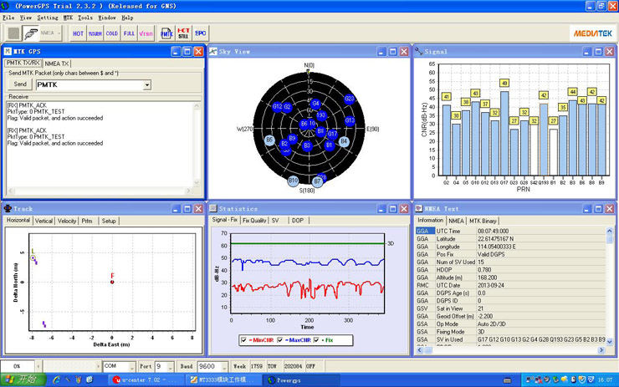Switch to PMTK TX/RX tab

pyautogui.click(x=23, y=64)
